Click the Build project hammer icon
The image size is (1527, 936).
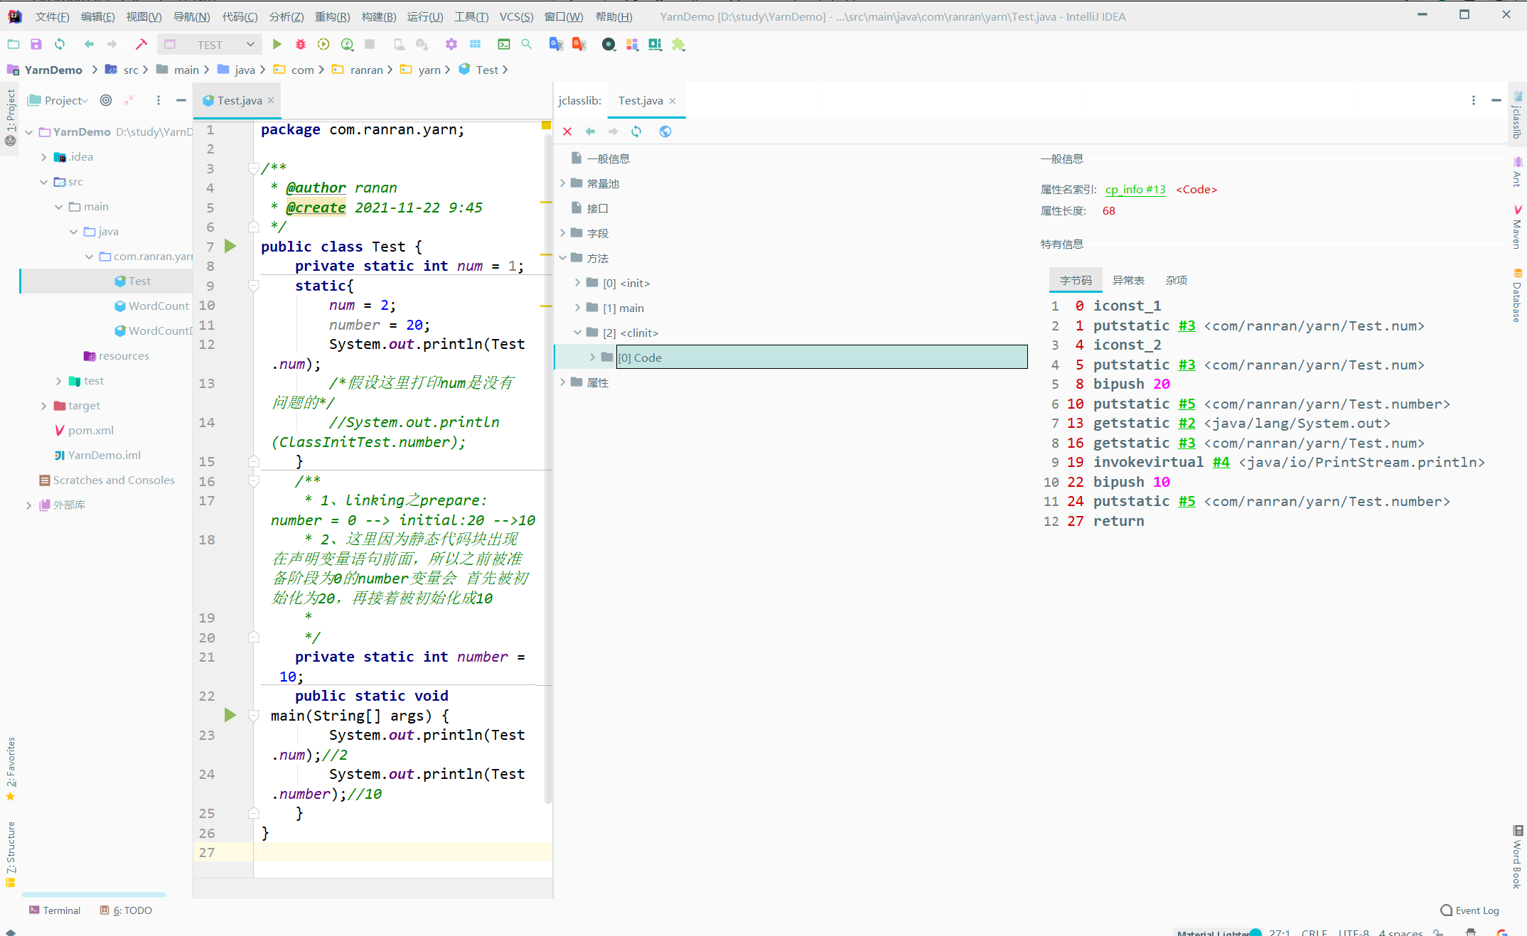click(x=141, y=44)
